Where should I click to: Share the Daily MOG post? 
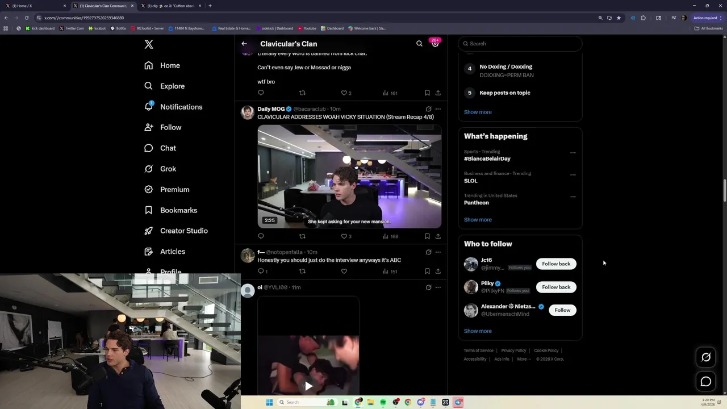click(438, 236)
